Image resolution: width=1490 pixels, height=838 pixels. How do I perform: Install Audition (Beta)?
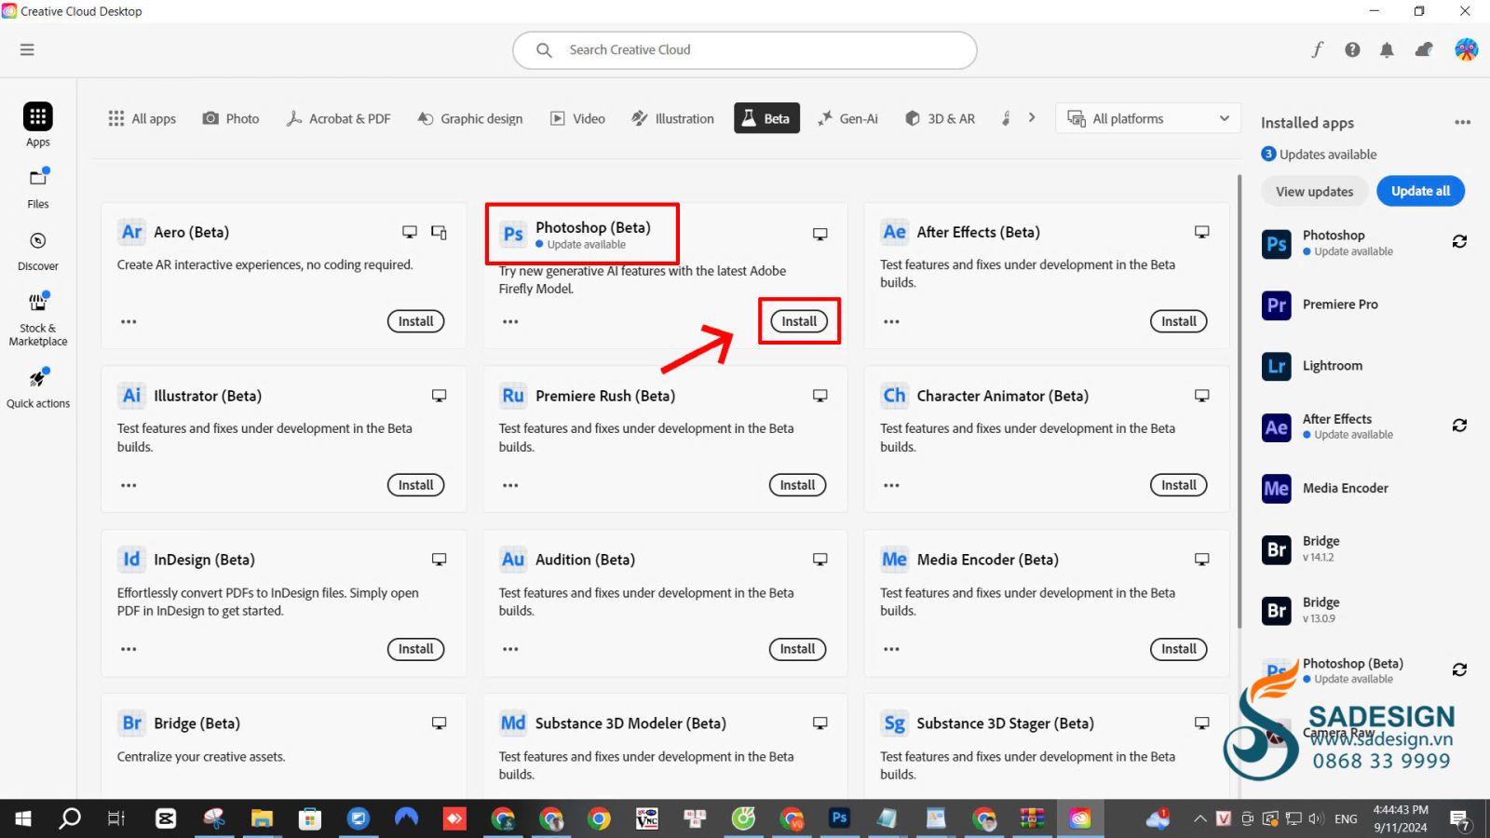pyautogui.click(x=797, y=649)
